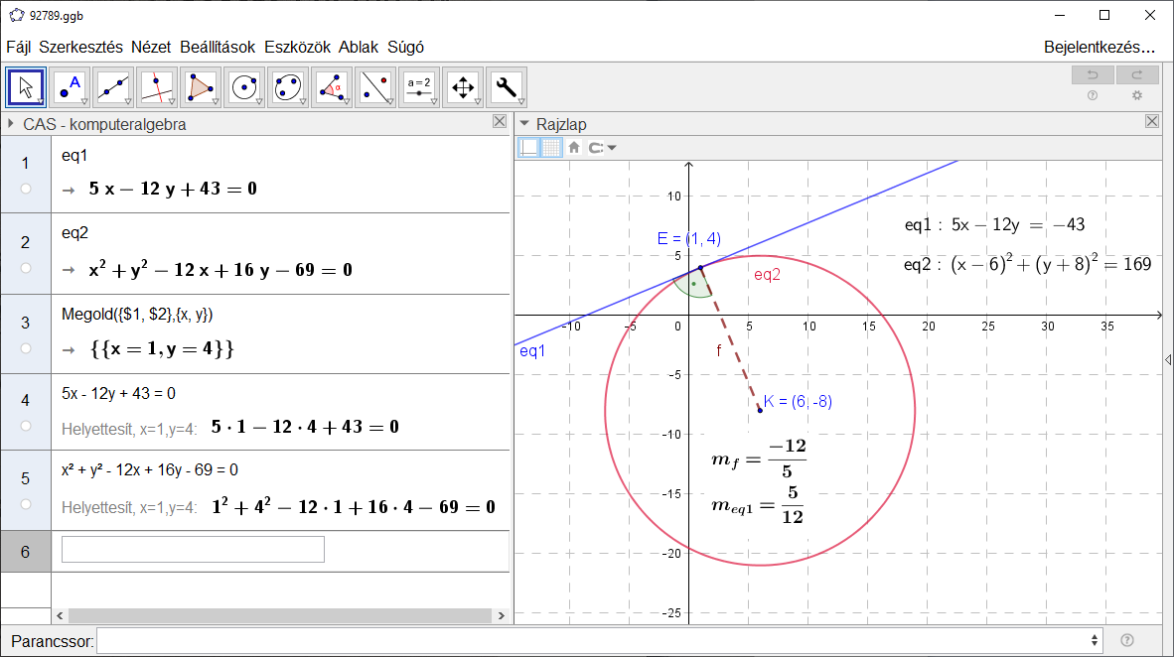Open the Szerkesztés menu
Screen dimensions: 1174x657
point(80,48)
